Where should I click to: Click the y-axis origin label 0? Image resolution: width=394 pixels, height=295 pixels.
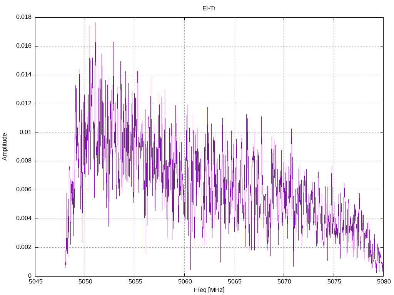click(30, 276)
